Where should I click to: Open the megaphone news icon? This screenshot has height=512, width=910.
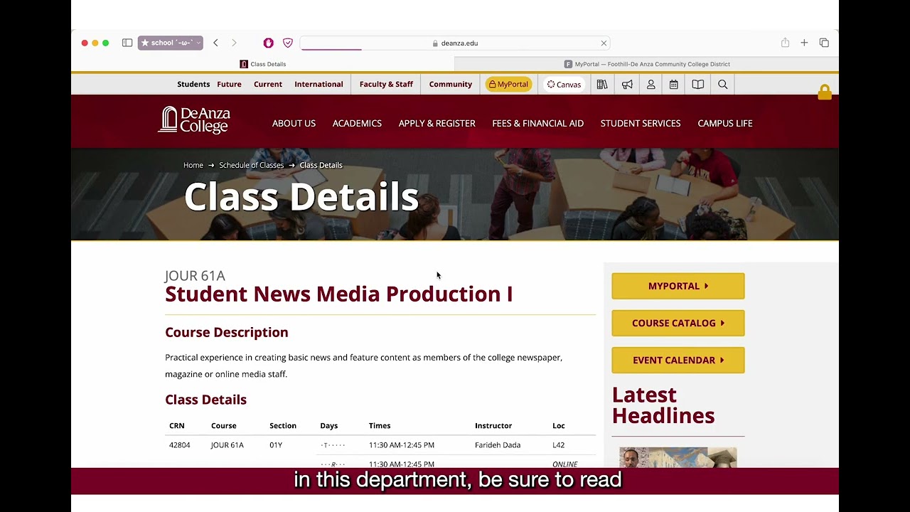click(627, 84)
